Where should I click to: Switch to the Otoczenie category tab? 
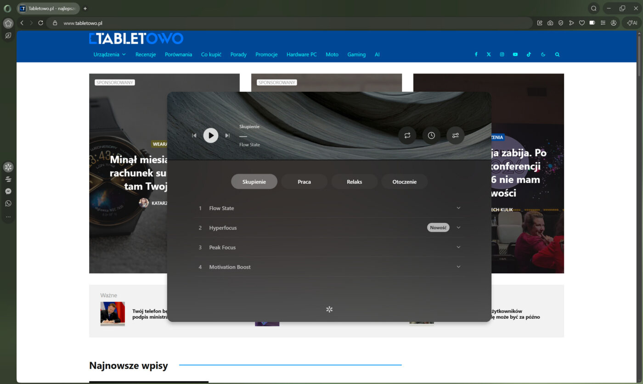405,181
